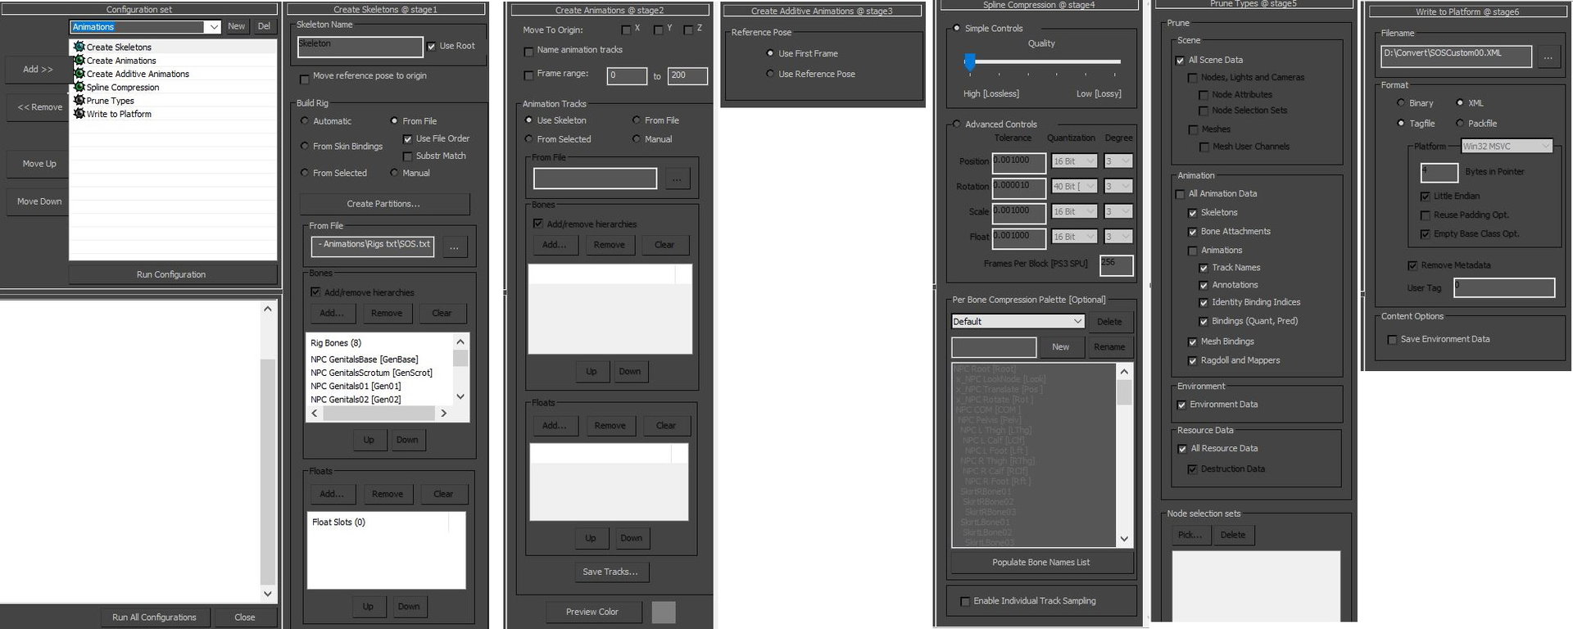Open the Win32 MSVC platform dropdown
This screenshot has width=1573, height=629.
pos(1545,147)
